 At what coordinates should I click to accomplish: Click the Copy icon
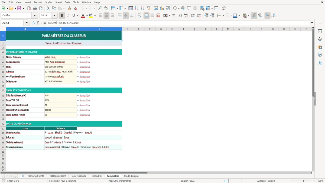pyautogui.click(x=54, y=8)
